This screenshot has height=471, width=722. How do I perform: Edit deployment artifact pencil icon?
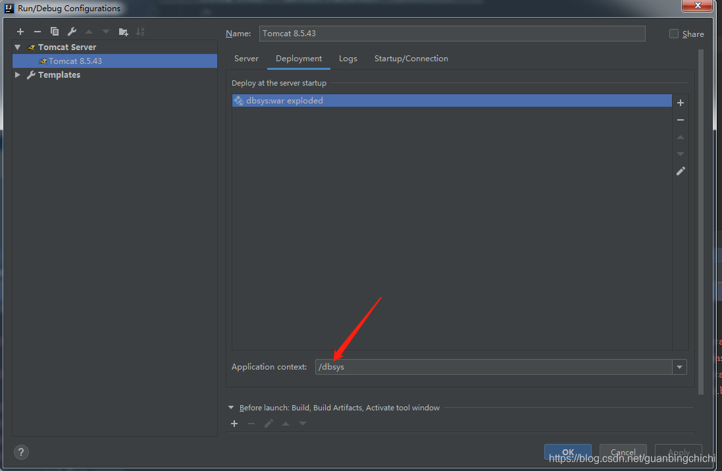(x=681, y=171)
